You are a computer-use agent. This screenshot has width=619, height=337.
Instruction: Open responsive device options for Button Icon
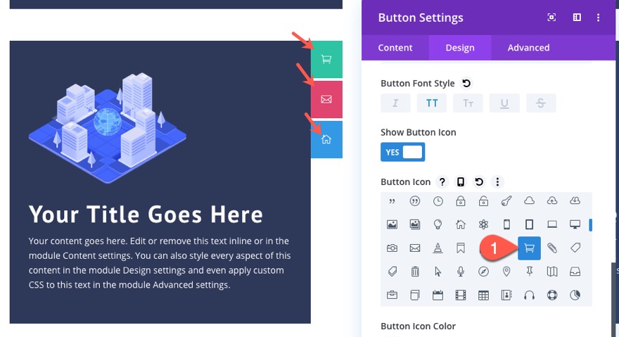[460, 182]
